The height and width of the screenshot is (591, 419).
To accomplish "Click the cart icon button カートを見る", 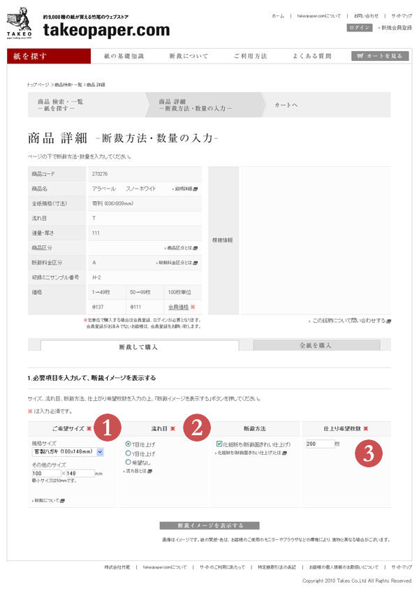I will coord(380,56).
